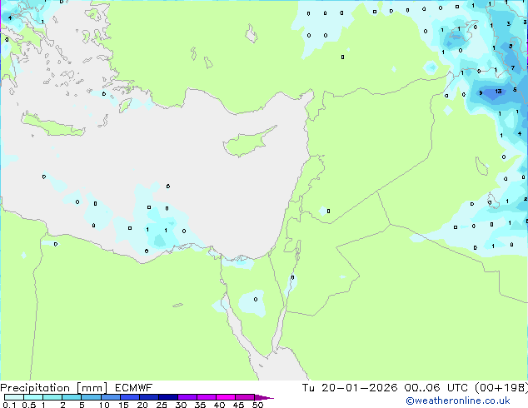The image size is (528, 408).
Task: Click the 'ECMWF' model label
Action: coord(134,388)
